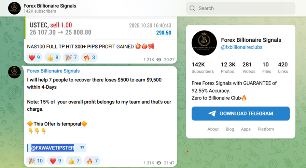Toggle the fire reaction with 3
Screen dimensions: 306x168
(x=90, y=57)
